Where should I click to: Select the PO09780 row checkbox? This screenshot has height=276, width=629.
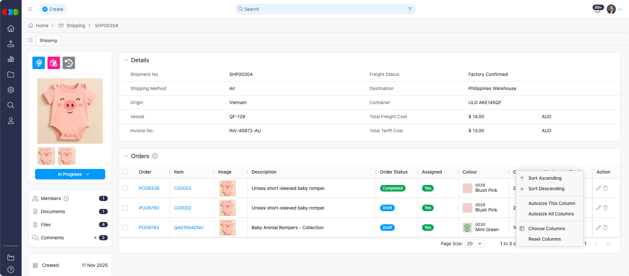[125, 208]
